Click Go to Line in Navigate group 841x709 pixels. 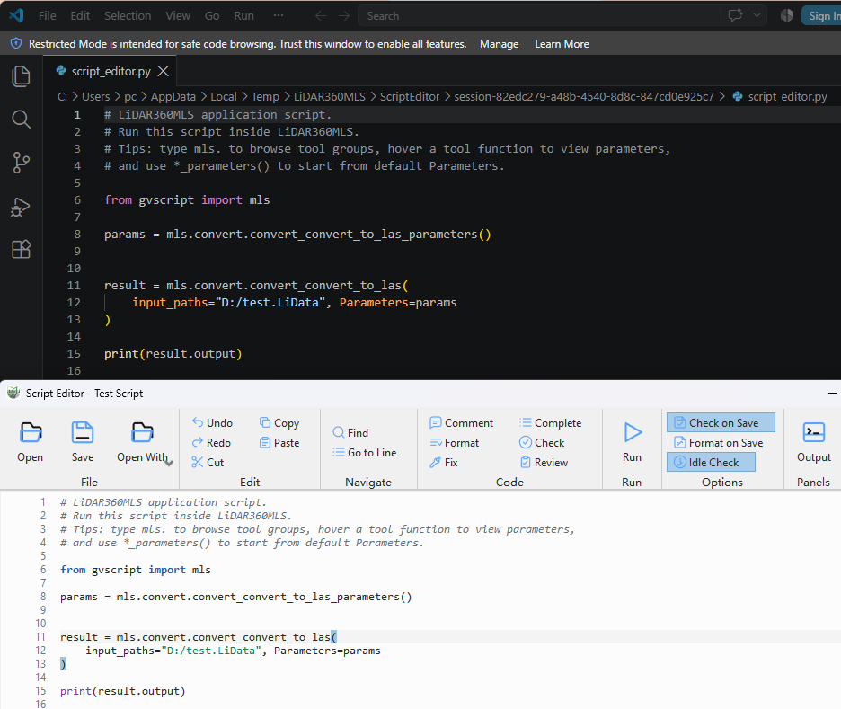(365, 452)
